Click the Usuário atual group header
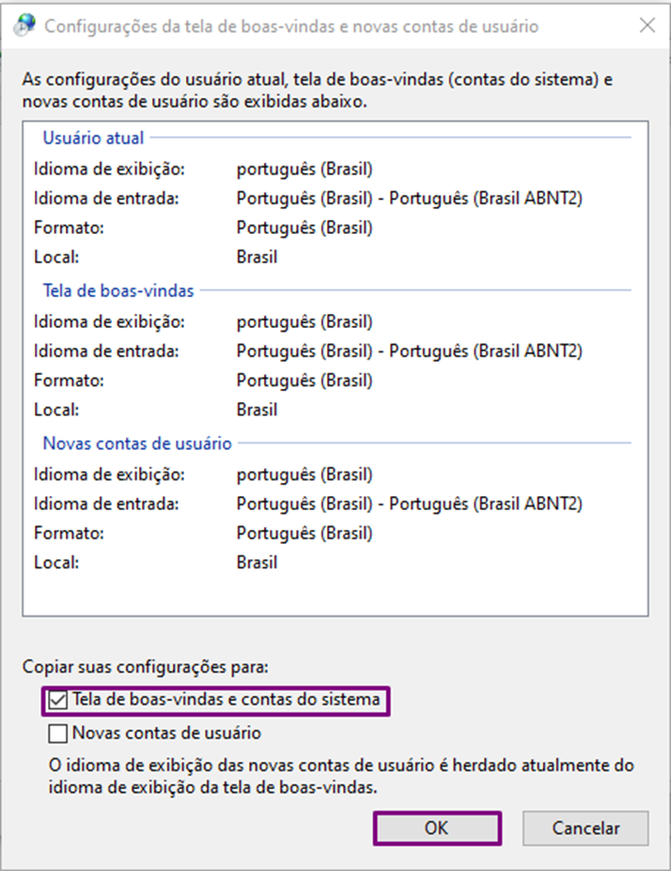The width and height of the screenshot is (671, 871). point(93,138)
